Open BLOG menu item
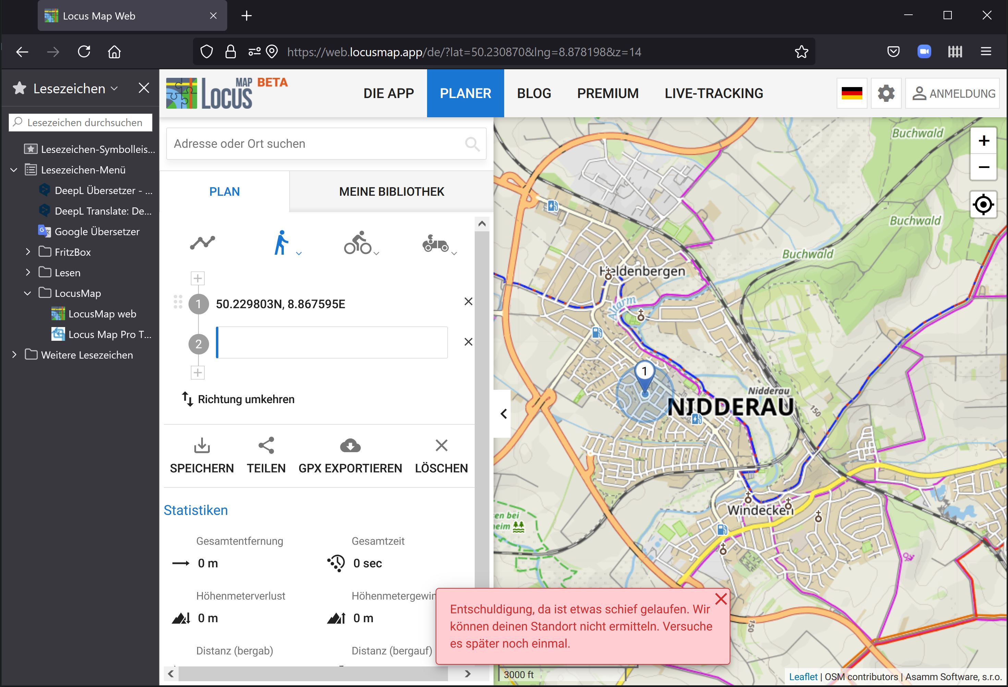The image size is (1008, 687). pyautogui.click(x=534, y=93)
